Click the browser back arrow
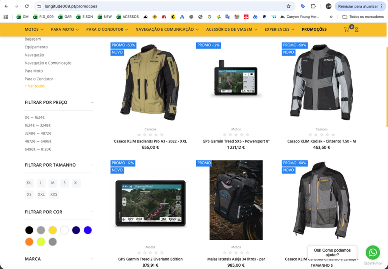This screenshot has height=269, width=388. click(6, 6)
